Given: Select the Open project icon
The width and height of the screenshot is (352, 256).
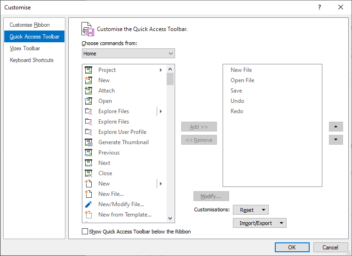Looking at the screenshot, I should pyautogui.click(x=88, y=101).
